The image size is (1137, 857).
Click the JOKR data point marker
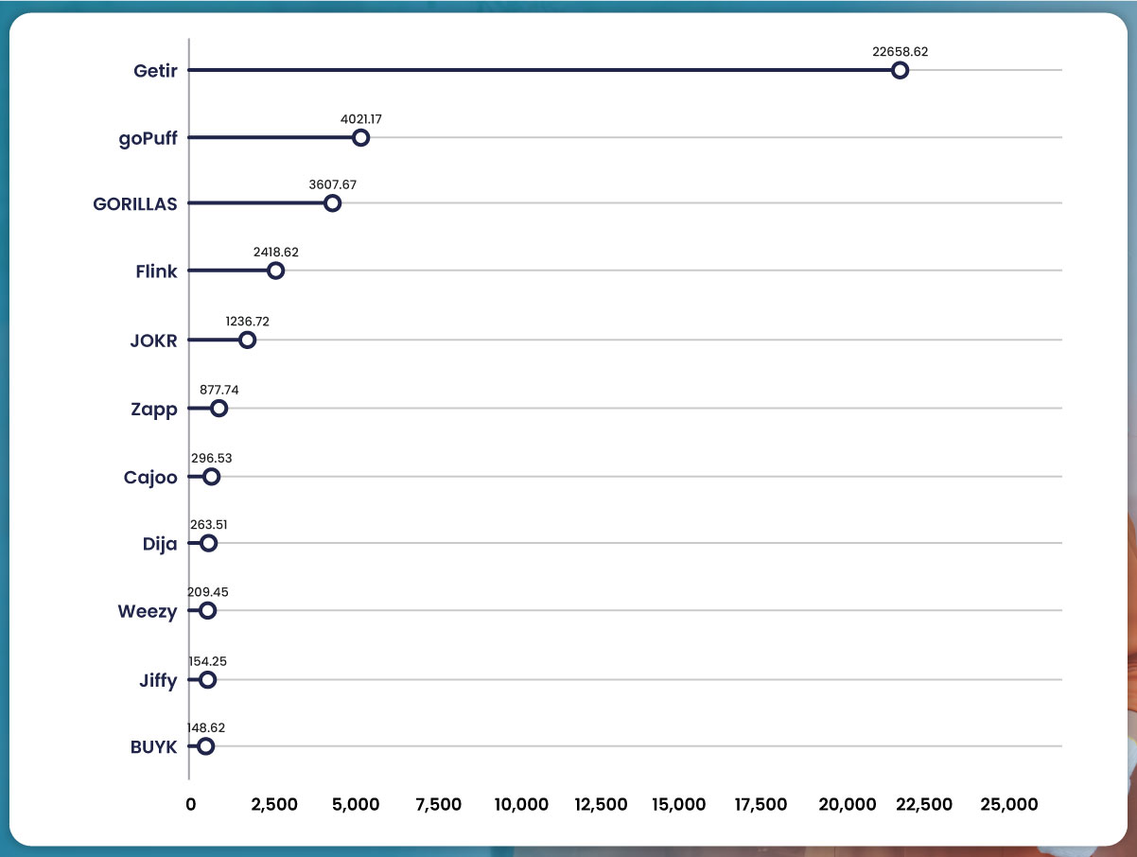coord(247,340)
